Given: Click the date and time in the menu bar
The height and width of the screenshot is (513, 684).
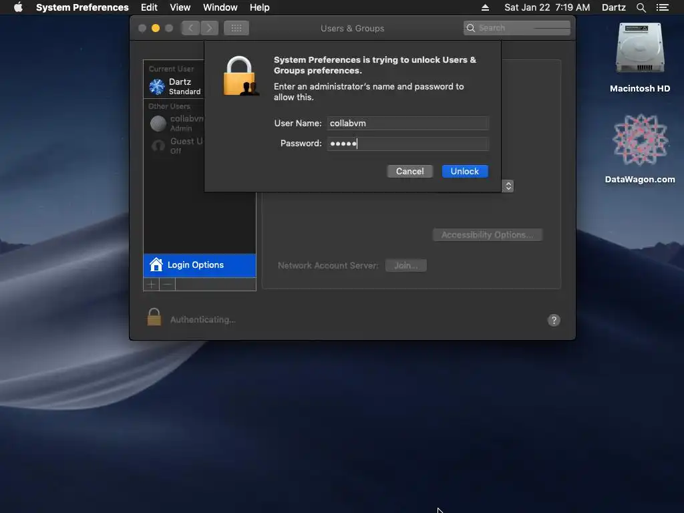Looking at the screenshot, I should pyautogui.click(x=547, y=7).
